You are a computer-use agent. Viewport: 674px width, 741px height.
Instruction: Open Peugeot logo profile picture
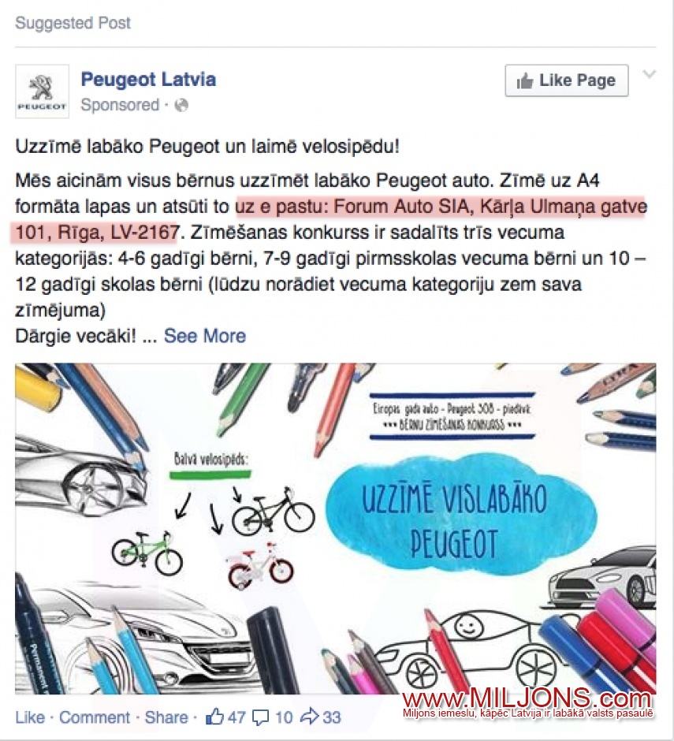click(x=42, y=91)
